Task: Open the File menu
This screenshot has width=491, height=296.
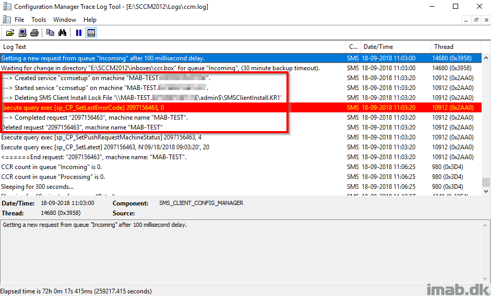Action: point(19,20)
